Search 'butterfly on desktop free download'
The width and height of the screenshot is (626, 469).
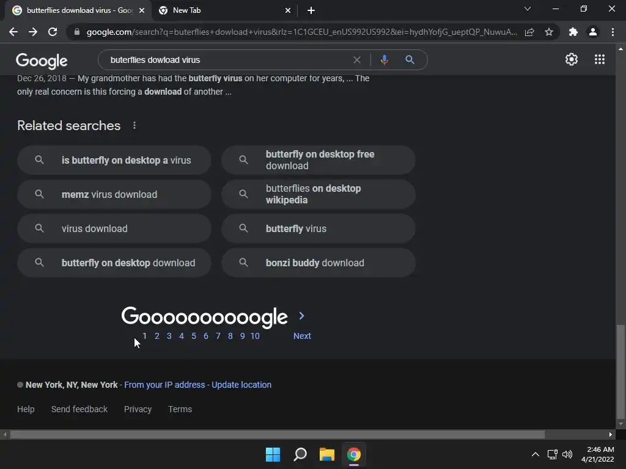coord(319,160)
